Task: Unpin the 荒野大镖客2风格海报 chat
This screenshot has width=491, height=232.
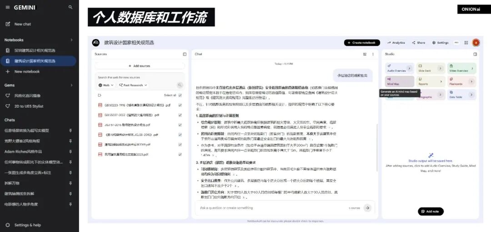Action: pos(70,141)
